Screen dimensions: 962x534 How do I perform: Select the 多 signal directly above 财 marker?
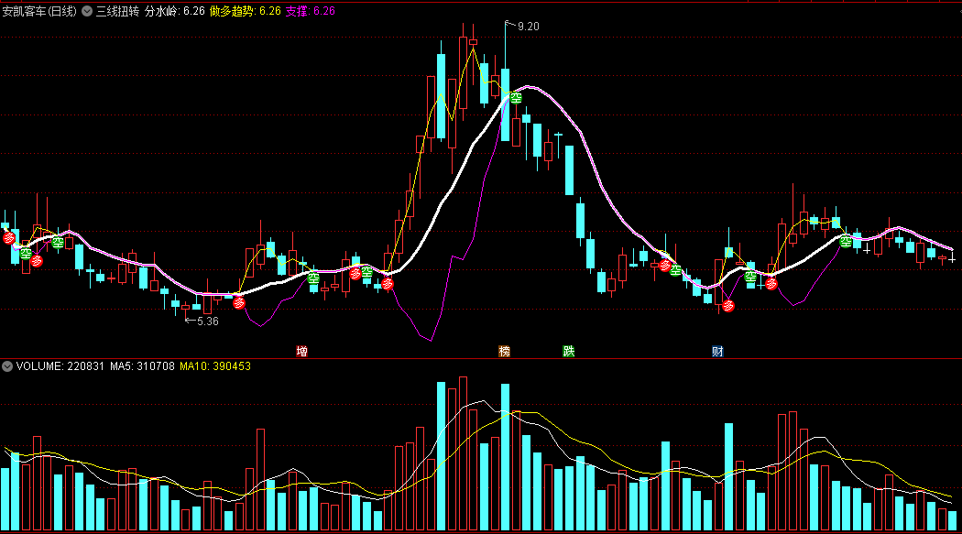click(728, 306)
